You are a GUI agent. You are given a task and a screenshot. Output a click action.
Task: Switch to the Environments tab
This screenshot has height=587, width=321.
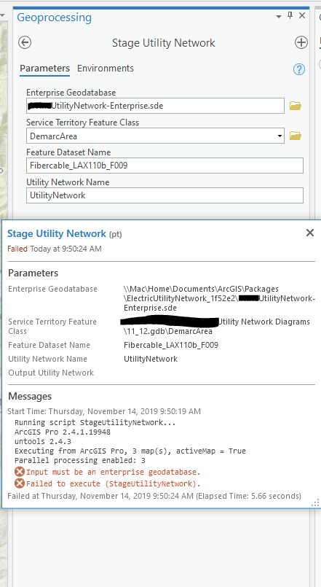tap(106, 69)
